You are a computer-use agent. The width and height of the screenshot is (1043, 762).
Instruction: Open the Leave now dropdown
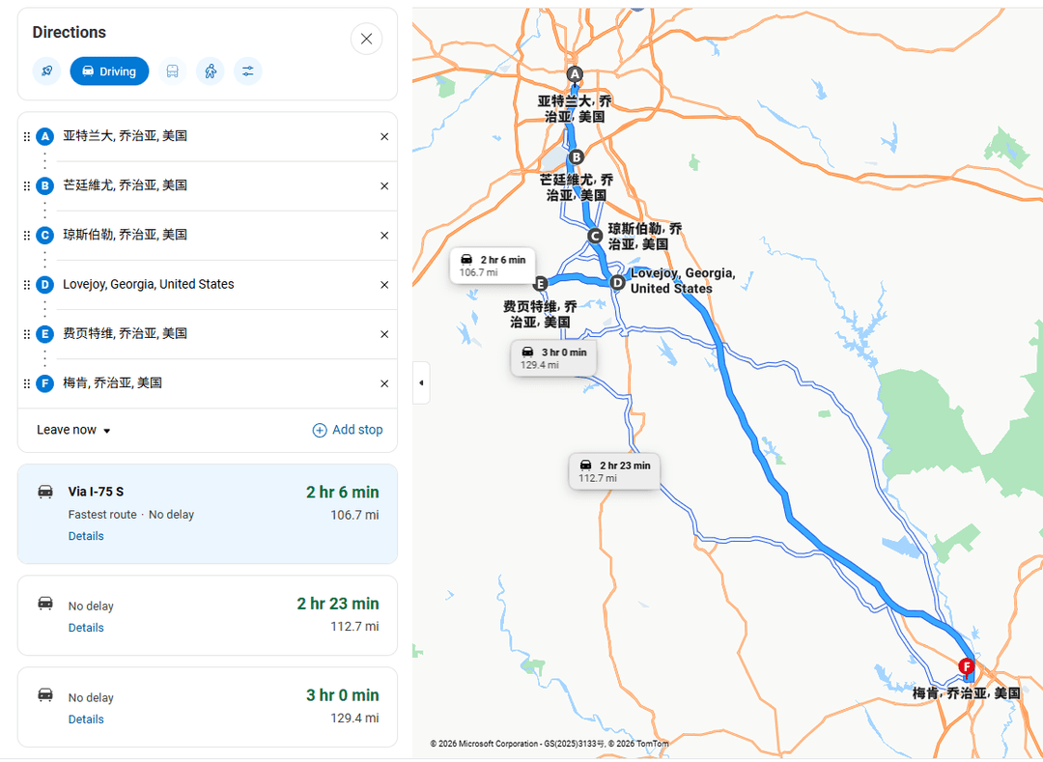click(73, 430)
